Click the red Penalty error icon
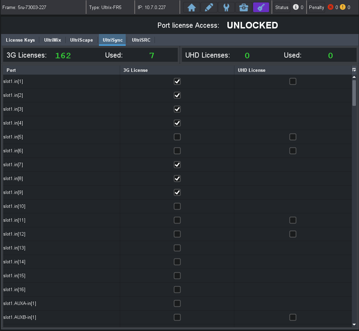This screenshot has width=359, height=331. [330, 7]
